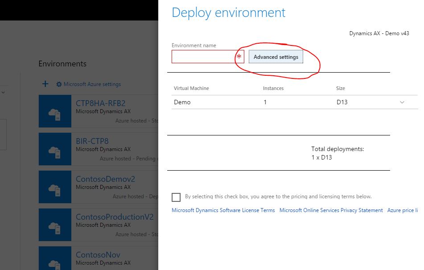This screenshot has width=424, height=270.
Task: Check the pricing and licensing agreement box
Action: pyautogui.click(x=176, y=197)
